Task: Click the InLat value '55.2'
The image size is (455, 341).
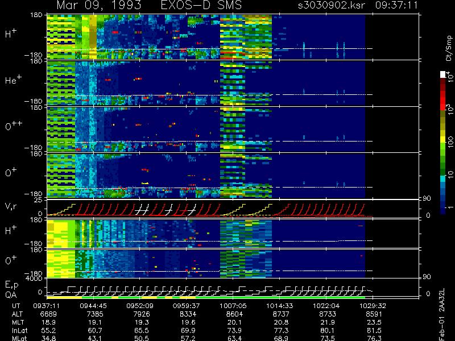Action: (48, 330)
